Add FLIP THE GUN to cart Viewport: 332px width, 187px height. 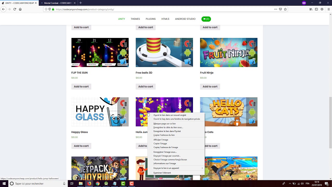tap(81, 86)
